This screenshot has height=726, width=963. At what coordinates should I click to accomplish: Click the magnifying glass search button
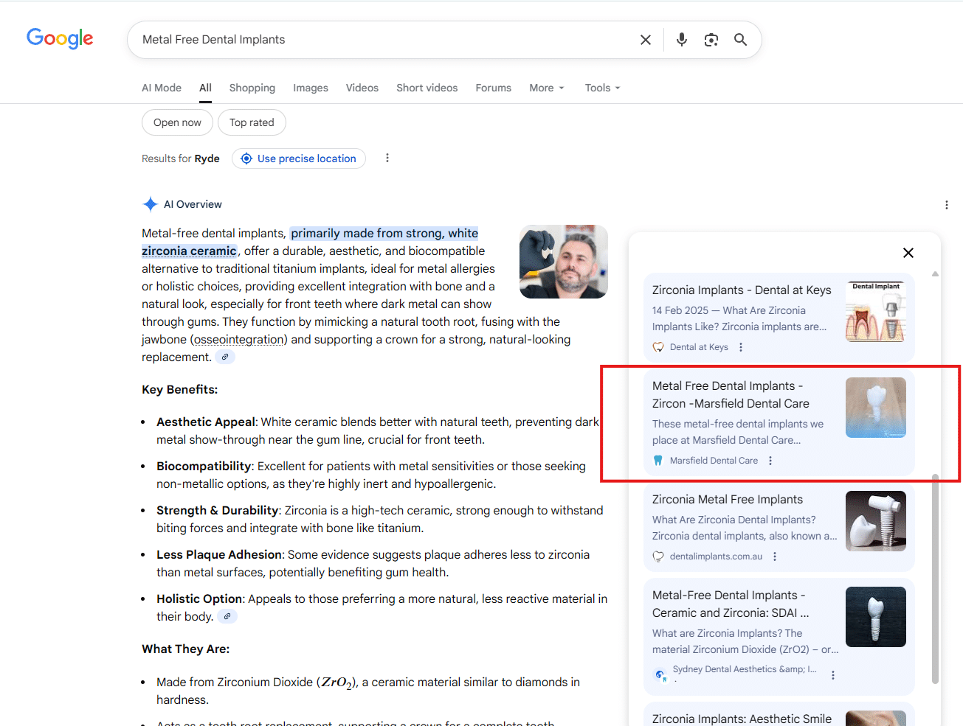[x=740, y=40]
